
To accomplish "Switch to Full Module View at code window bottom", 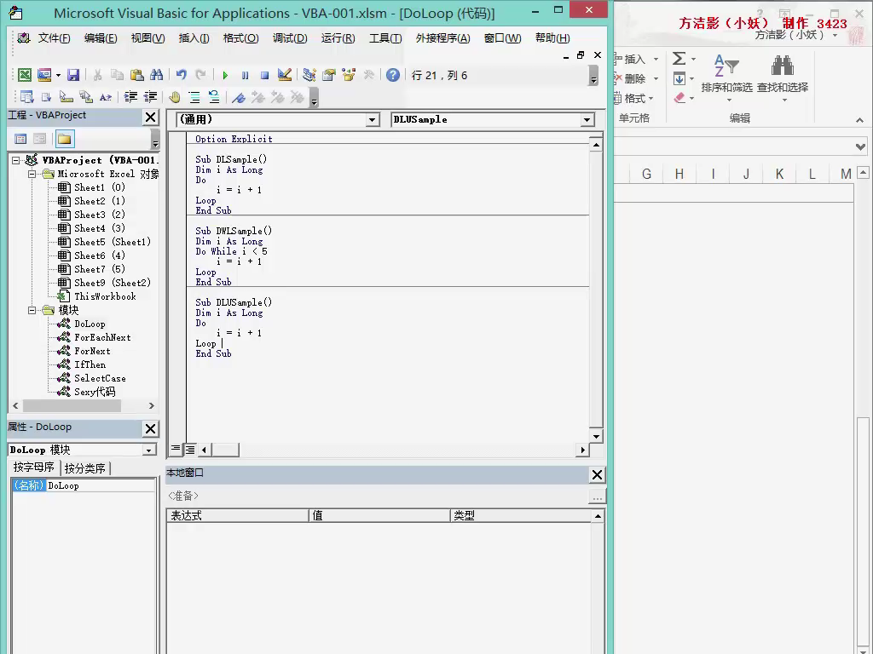I will click(190, 450).
